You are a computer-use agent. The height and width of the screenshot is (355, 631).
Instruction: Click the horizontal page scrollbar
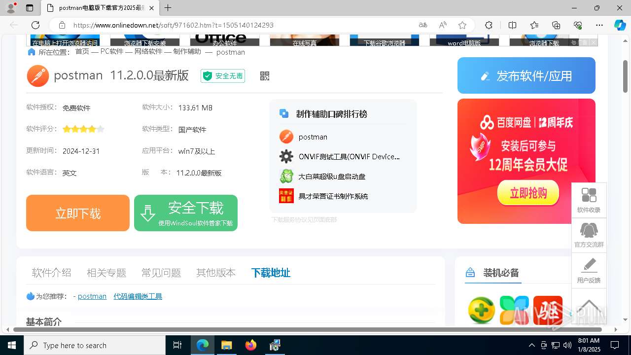[308, 329]
